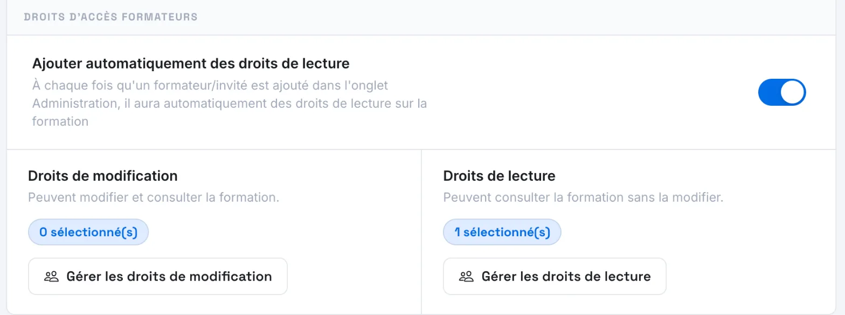Click the digit 1 in lecture badge

click(x=458, y=232)
